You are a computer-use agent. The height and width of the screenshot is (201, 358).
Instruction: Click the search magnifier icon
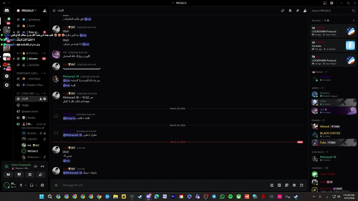[353, 11]
